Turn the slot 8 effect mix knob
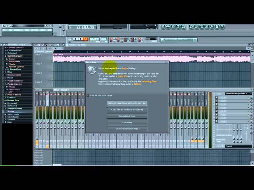 (x=251, y=122)
